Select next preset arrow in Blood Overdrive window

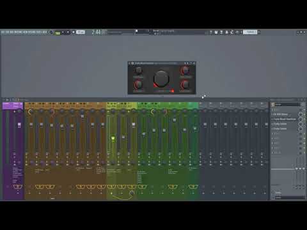[187, 63]
